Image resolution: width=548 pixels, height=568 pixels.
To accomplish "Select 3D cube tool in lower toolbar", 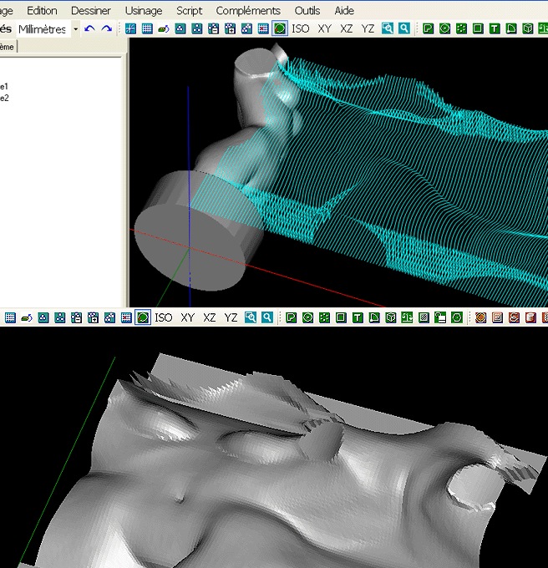I will (391, 317).
